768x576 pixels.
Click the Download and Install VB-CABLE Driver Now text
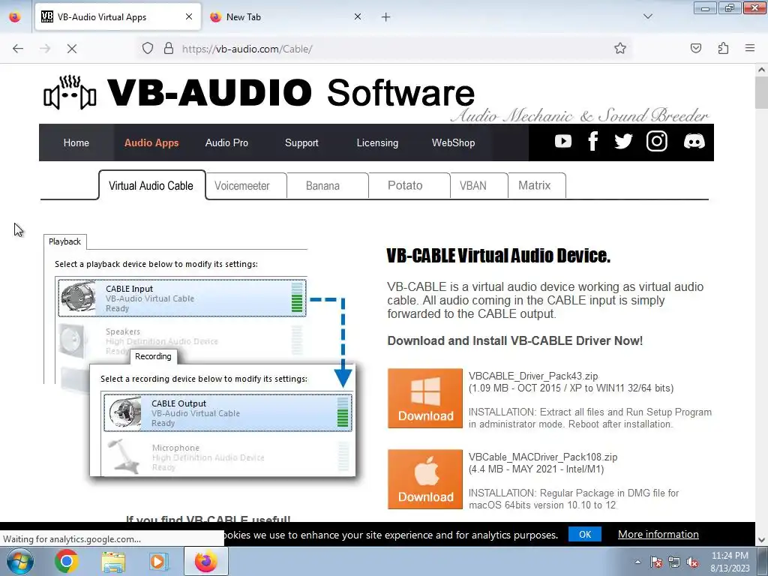coord(515,341)
